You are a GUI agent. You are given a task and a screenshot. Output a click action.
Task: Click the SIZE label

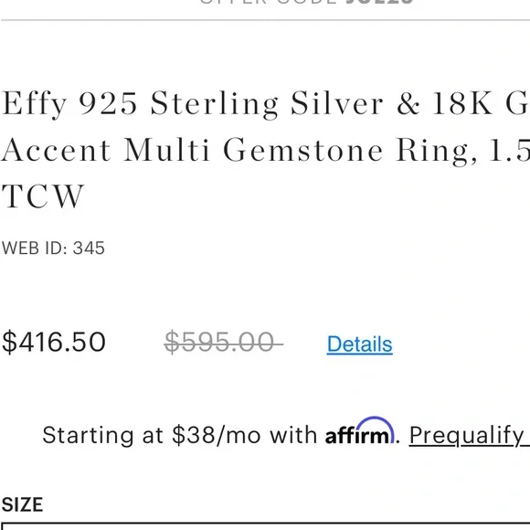point(22,504)
